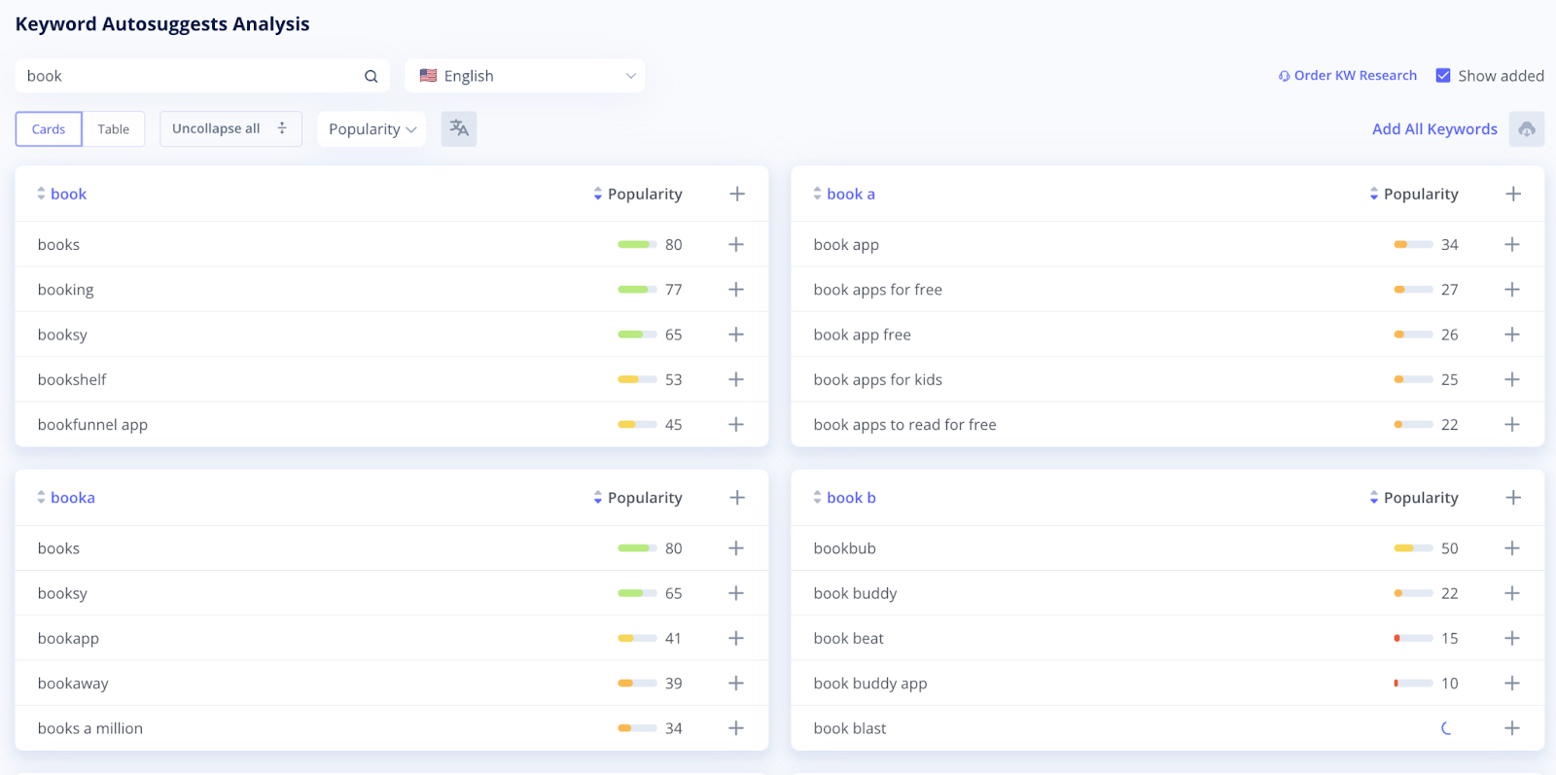
Task: Expand all cards with Uncollapse all
Action: (x=230, y=128)
